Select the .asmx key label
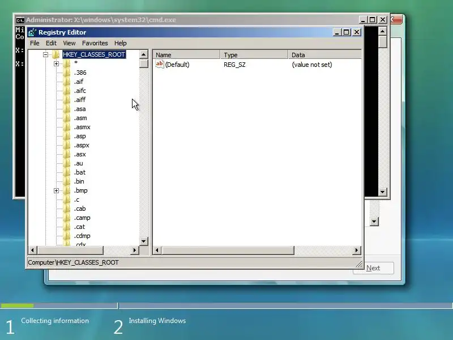This screenshot has width=453, height=340. pyautogui.click(x=82, y=127)
